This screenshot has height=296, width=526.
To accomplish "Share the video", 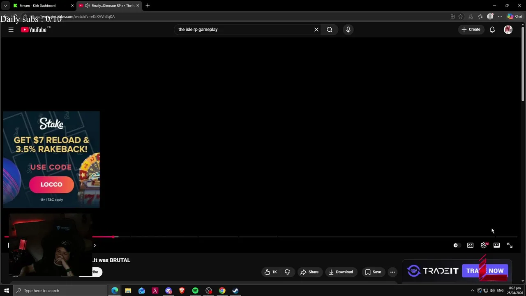I will pyautogui.click(x=309, y=272).
